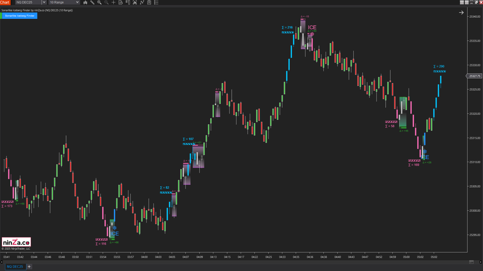Open chart properties via the grid icon
Viewport: 483px width, 271px height.
150,2
